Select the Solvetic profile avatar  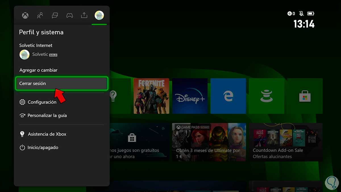24,55
